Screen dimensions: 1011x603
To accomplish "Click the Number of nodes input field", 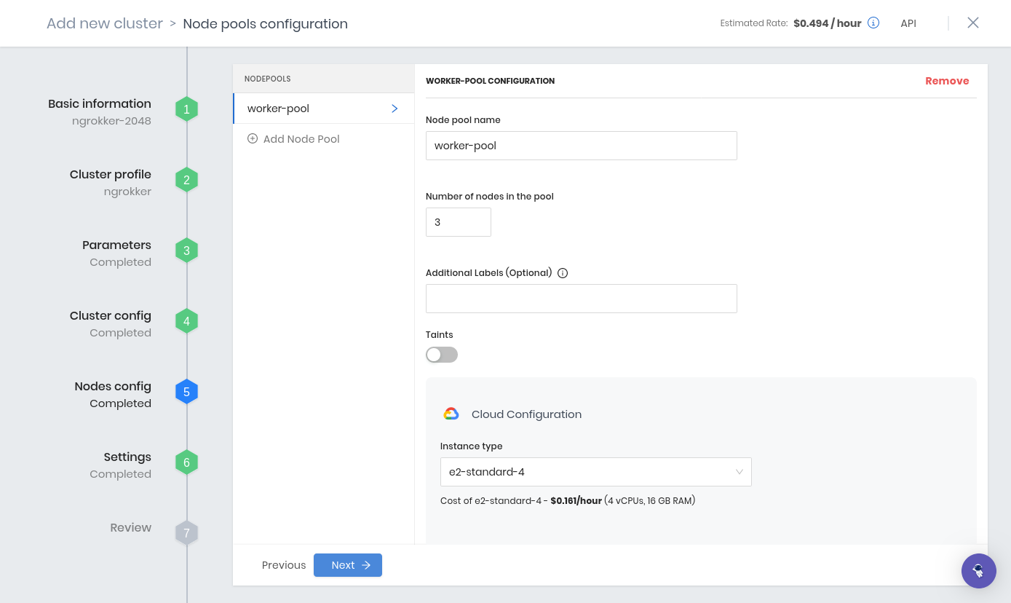I will coord(458,221).
